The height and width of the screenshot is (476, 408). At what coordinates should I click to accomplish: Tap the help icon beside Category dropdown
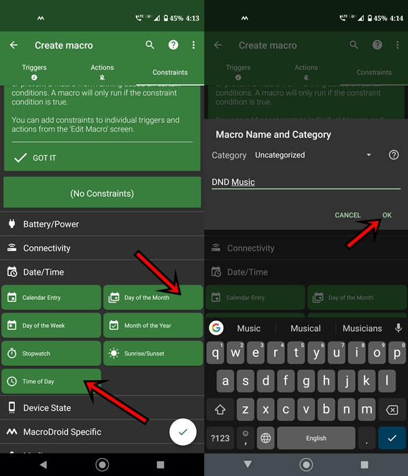(393, 155)
